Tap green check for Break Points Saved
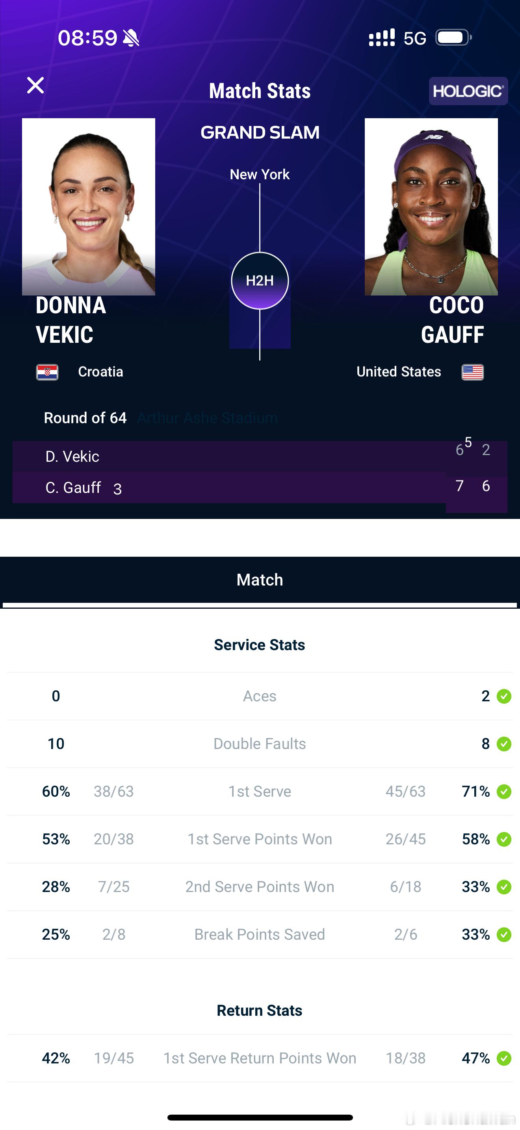The width and height of the screenshot is (520, 1130). (504, 934)
